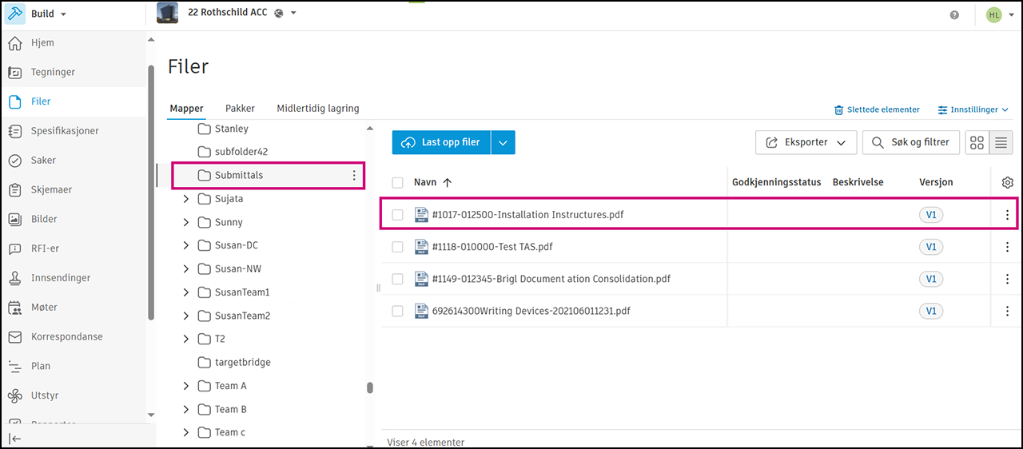The width and height of the screenshot is (1023, 449).
Task: Collapse the left navigation sidebar
Action: pyautogui.click(x=15, y=438)
